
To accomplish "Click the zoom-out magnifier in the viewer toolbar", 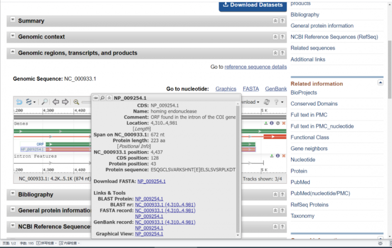I will pos(76,102).
